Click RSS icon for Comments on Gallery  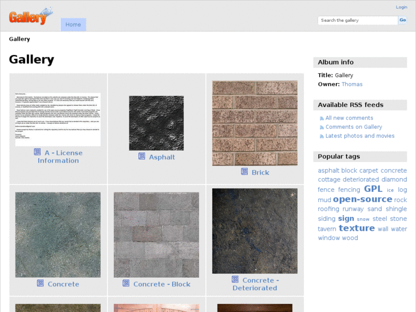[322, 127]
